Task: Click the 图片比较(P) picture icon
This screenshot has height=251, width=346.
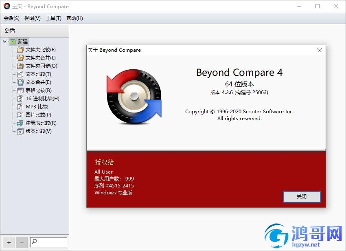Action: 20,115
